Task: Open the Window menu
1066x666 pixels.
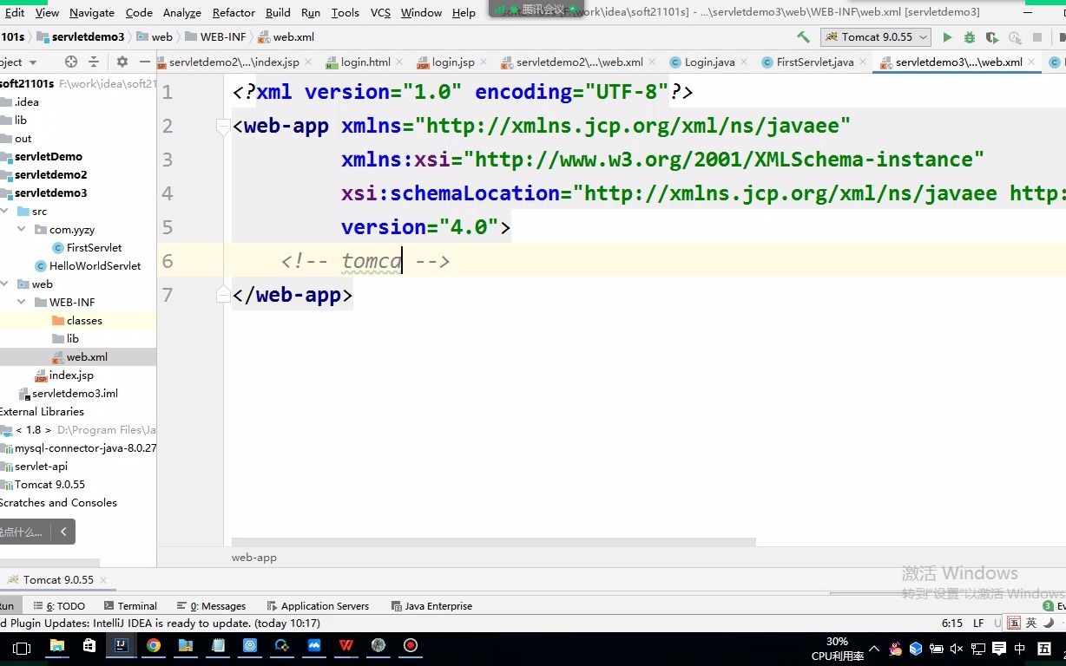Action: click(421, 13)
